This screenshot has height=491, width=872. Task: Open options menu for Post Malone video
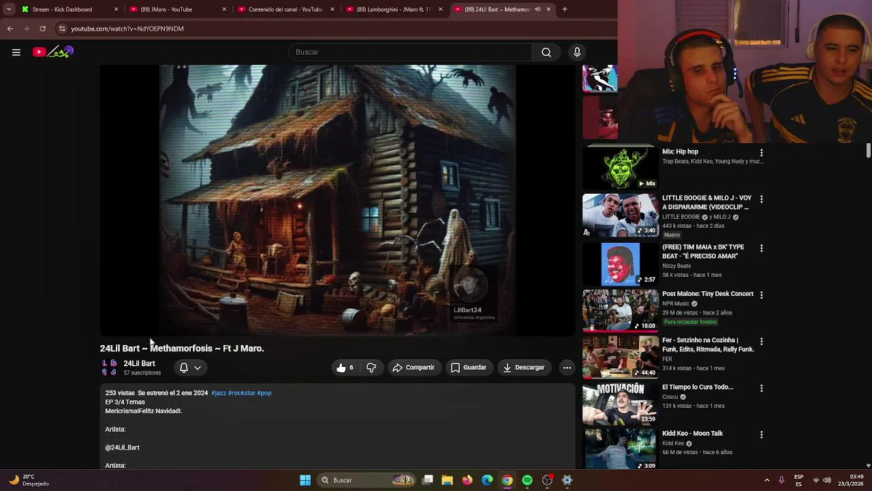tap(762, 295)
